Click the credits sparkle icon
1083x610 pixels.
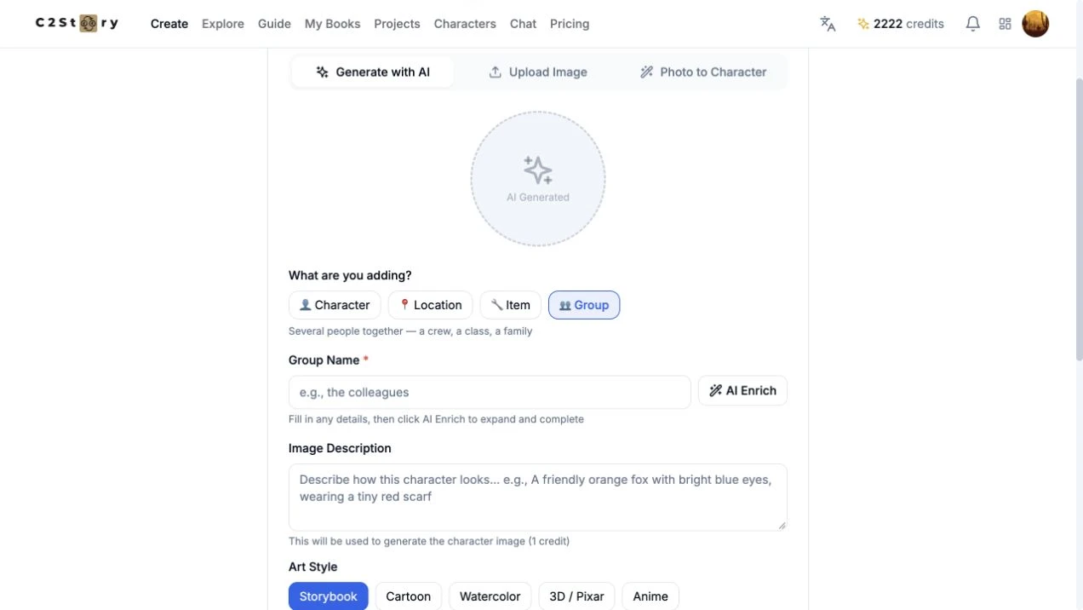(x=863, y=24)
